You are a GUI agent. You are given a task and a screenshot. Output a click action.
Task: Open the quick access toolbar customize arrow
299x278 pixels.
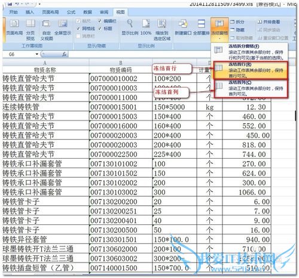point(40,4)
